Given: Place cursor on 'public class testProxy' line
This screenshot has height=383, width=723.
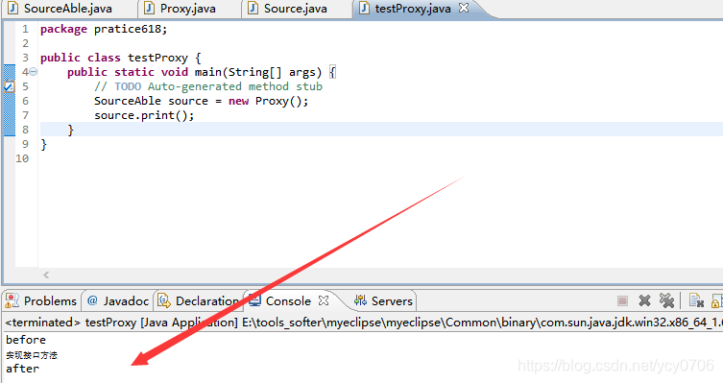Looking at the screenshot, I should [x=121, y=58].
